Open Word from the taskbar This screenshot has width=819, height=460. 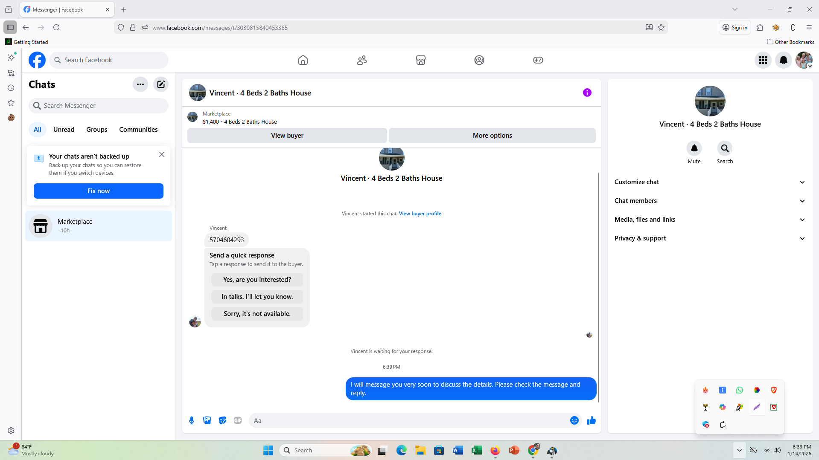coord(458,450)
